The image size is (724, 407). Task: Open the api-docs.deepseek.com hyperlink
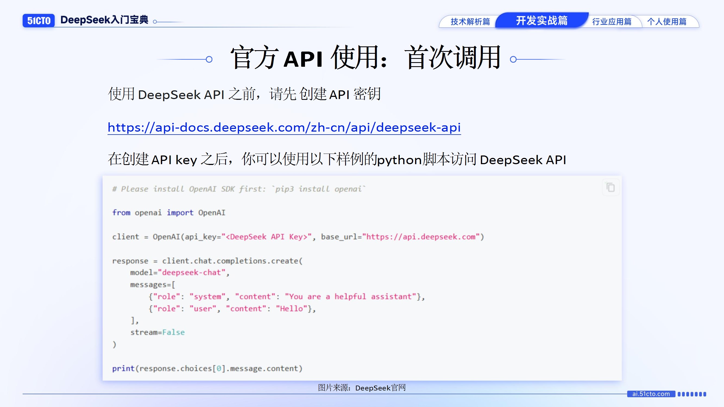(284, 128)
